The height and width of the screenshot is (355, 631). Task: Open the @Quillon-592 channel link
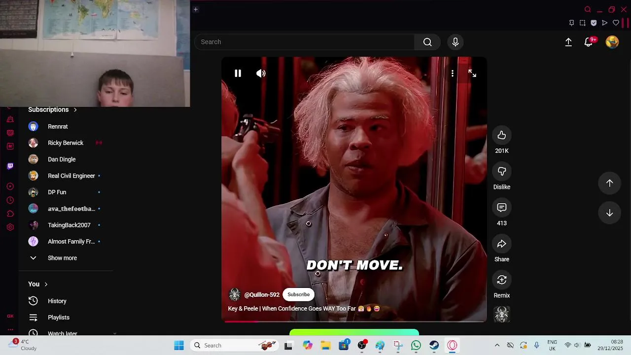point(262,295)
